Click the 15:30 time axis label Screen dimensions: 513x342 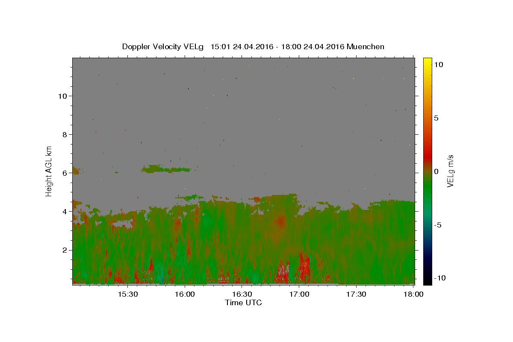(128, 294)
